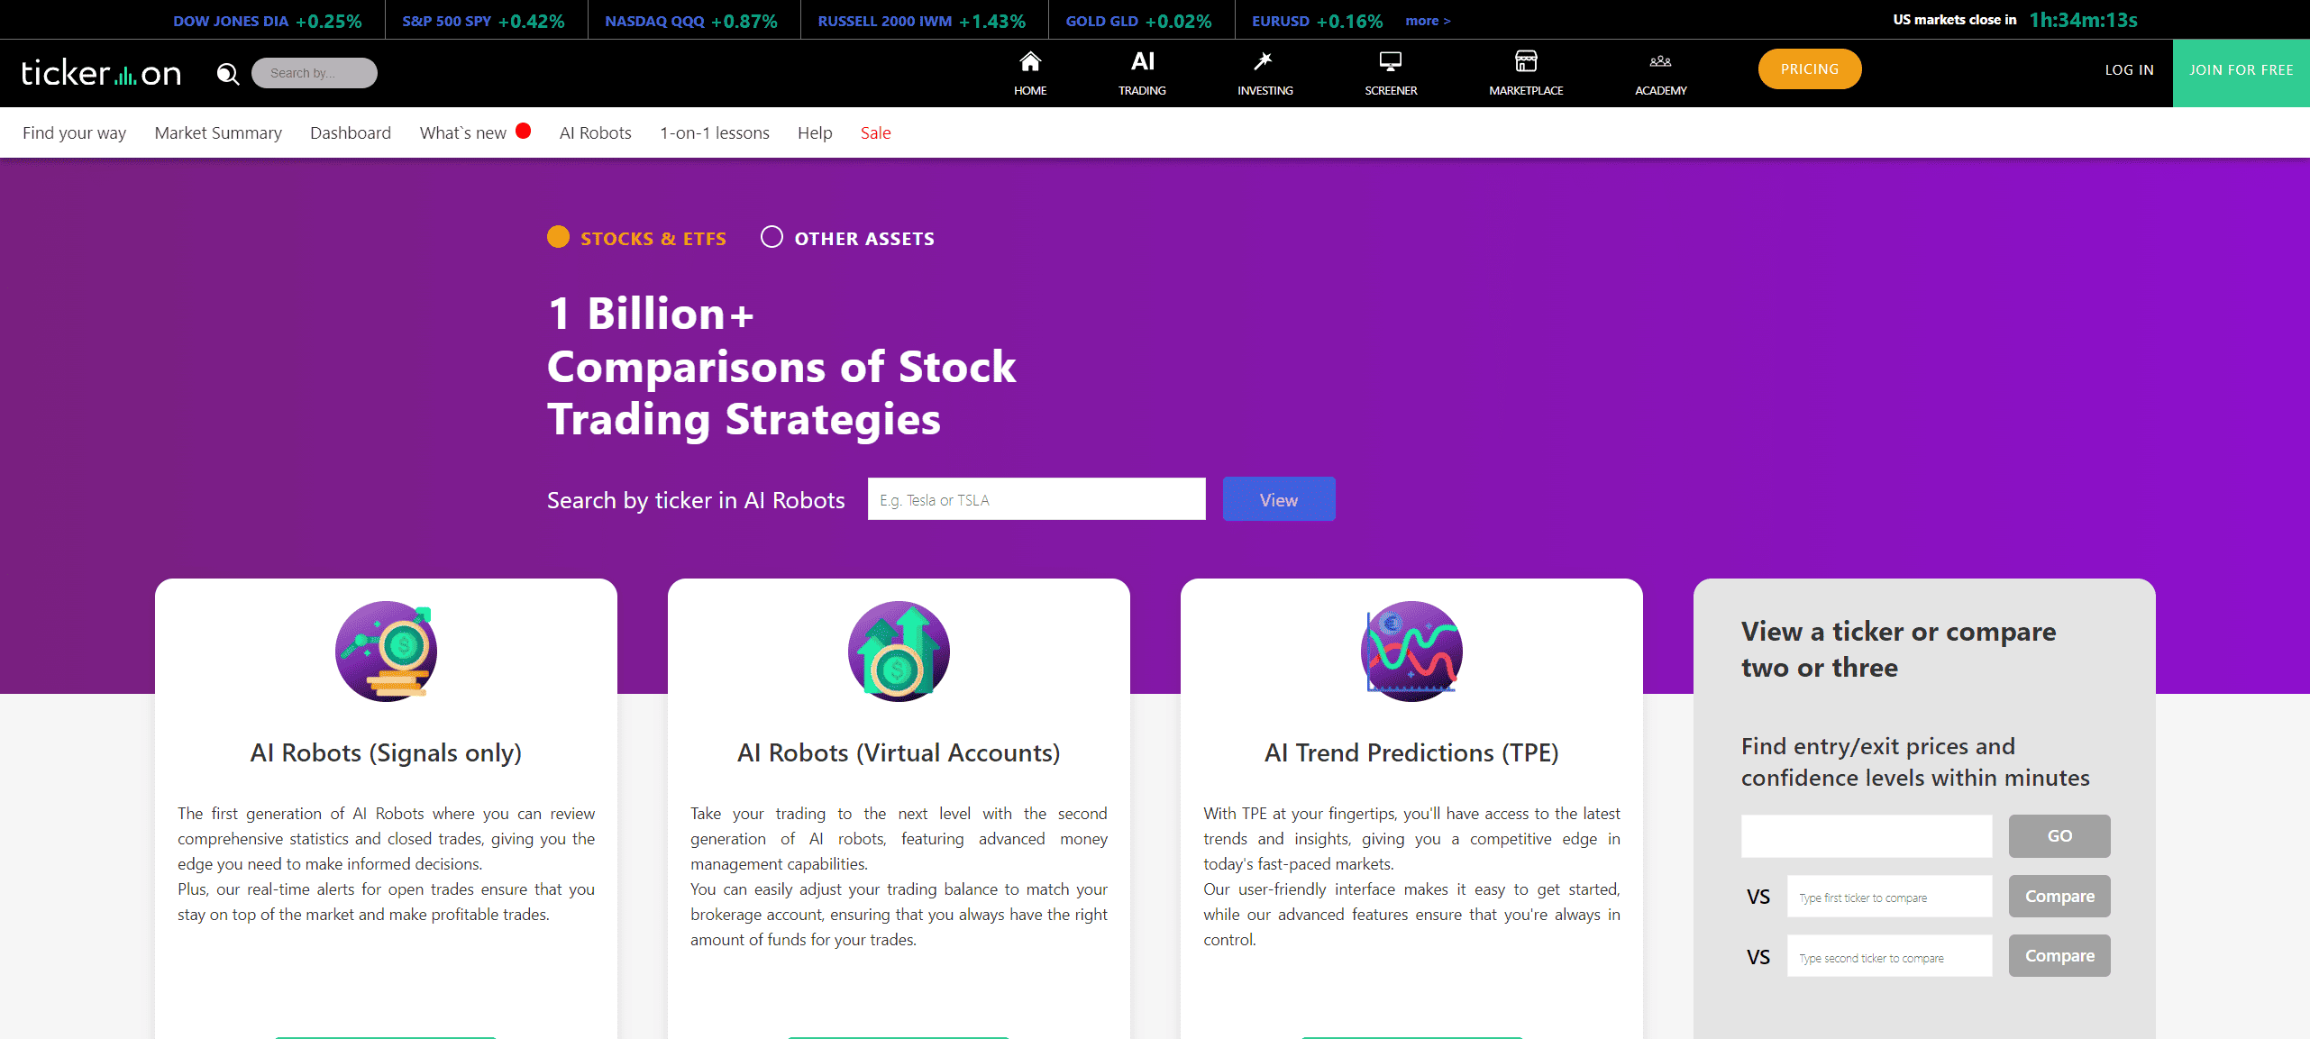
Task: Expand the ticker list with 'more >'
Action: pos(1428,21)
